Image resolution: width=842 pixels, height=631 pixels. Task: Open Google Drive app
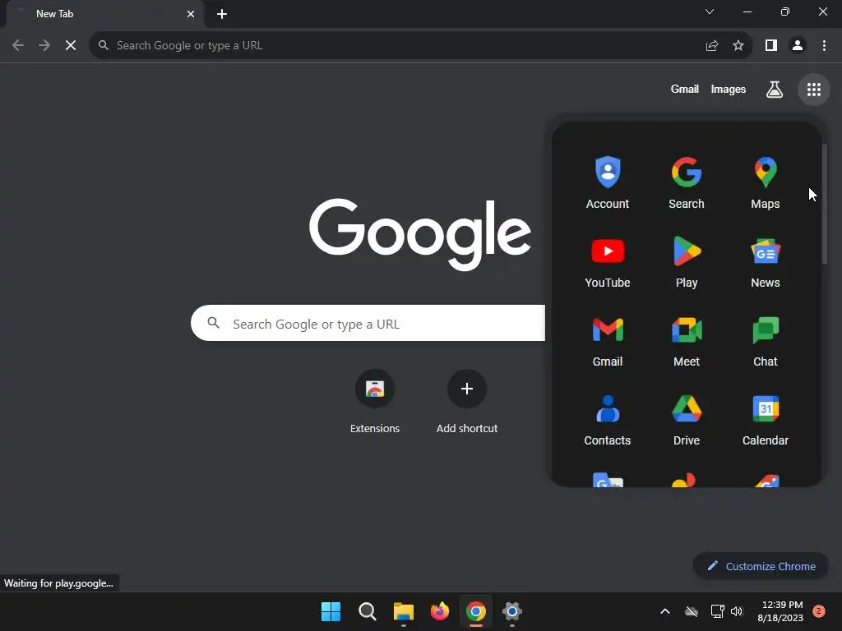click(x=687, y=419)
